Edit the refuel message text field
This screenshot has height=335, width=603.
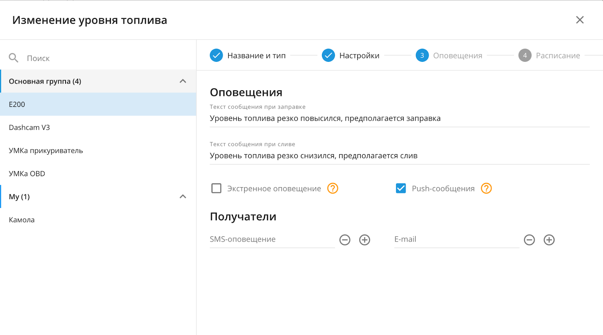coord(399,118)
